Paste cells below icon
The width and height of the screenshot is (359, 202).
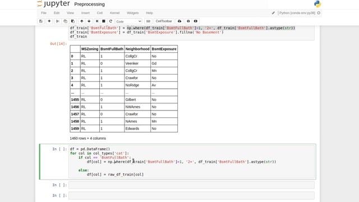[x=73, y=21]
